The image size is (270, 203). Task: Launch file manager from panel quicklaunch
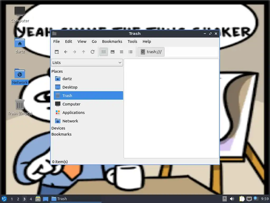(x=38, y=199)
